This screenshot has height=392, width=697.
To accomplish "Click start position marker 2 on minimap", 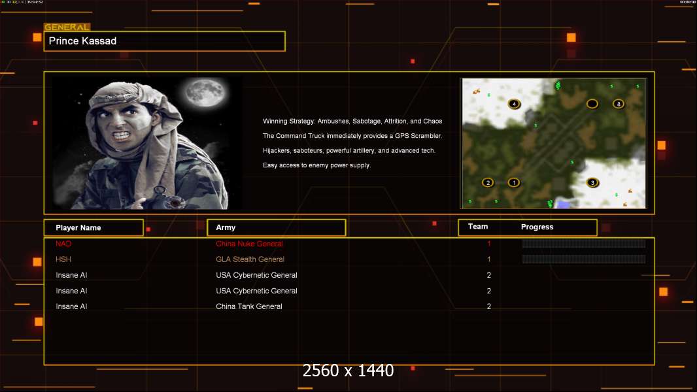I will (x=488, y=182).
